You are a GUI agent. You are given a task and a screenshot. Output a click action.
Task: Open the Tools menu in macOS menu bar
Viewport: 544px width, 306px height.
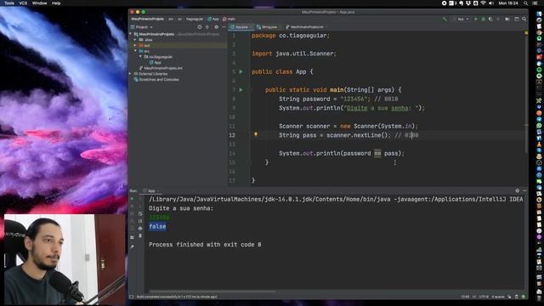pyautogui.click(x=9, y=3)
